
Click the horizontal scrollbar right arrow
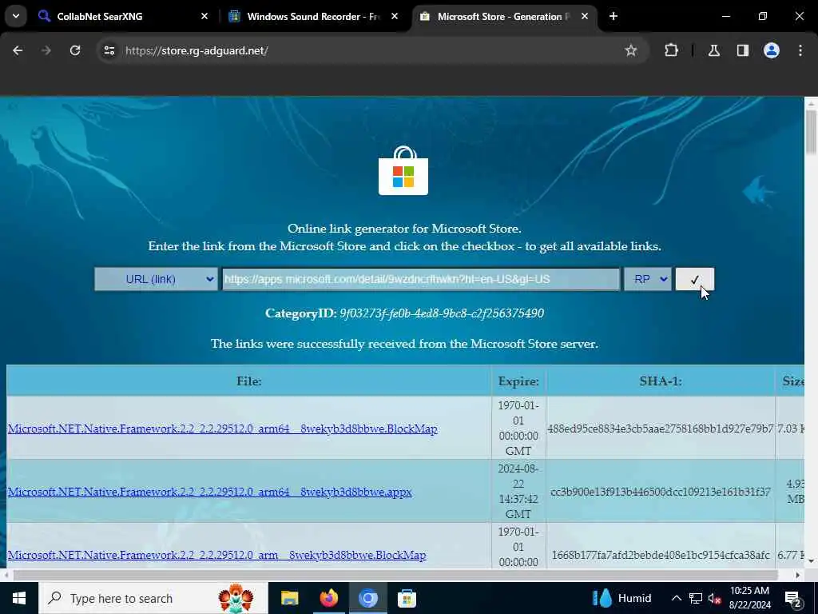[x=798, y=575]
